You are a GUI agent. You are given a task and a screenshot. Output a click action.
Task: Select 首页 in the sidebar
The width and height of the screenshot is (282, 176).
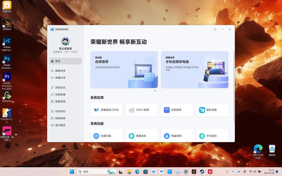pos(66,61)
